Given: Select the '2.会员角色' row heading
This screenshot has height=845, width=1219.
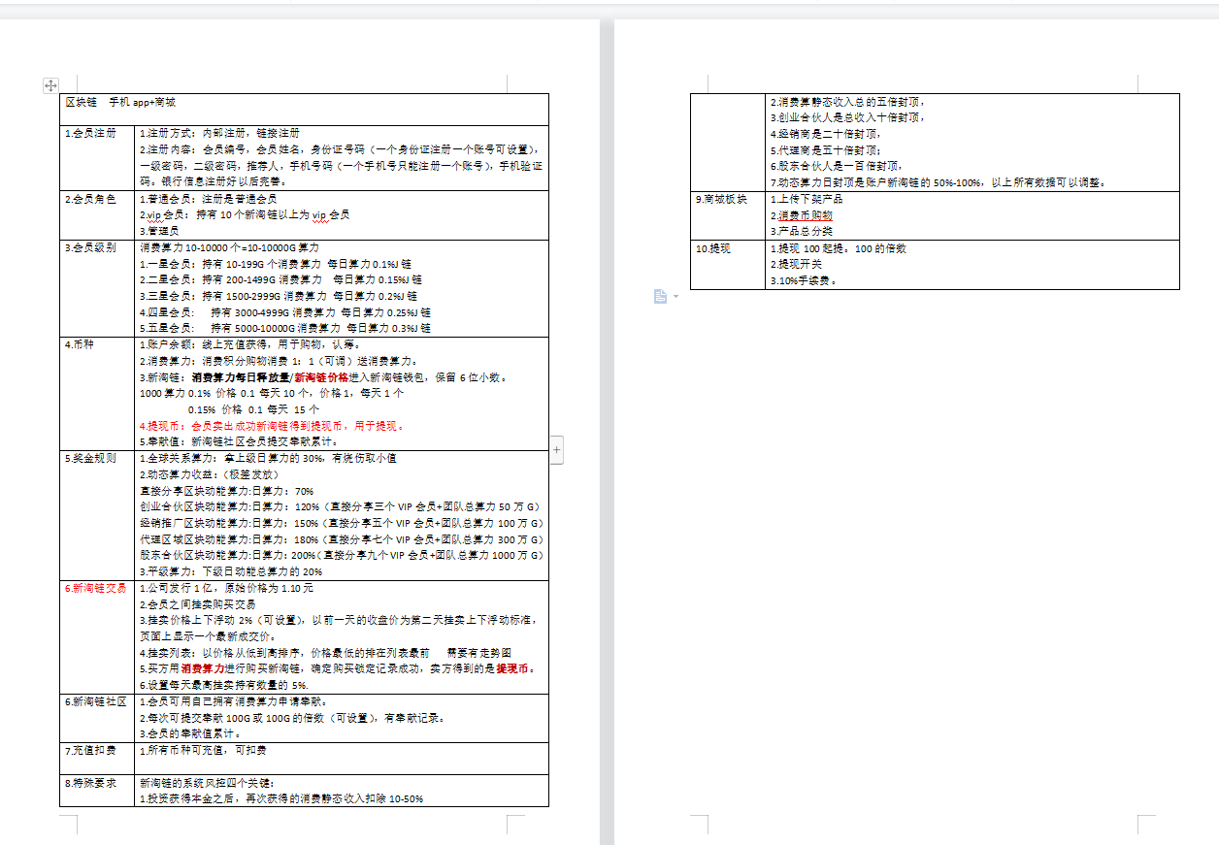Looking at the screenshot, I should coord(90,199).
